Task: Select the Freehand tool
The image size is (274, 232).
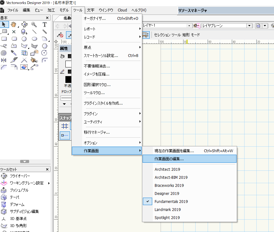Action: tap(4, 46)
